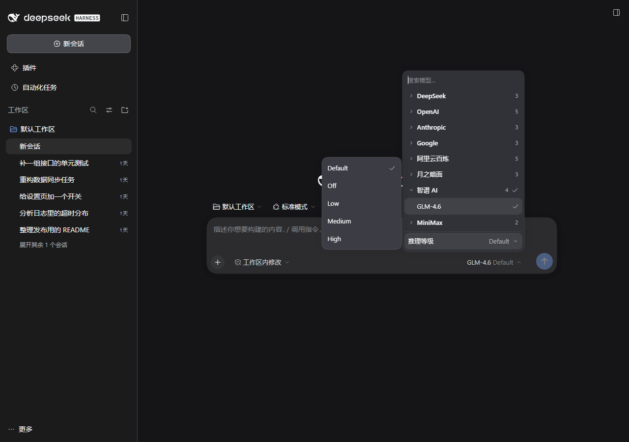This screenshot has width=629, height=442.
Task: Select the GLM-4.6 model entry
Action: [463, 206]
